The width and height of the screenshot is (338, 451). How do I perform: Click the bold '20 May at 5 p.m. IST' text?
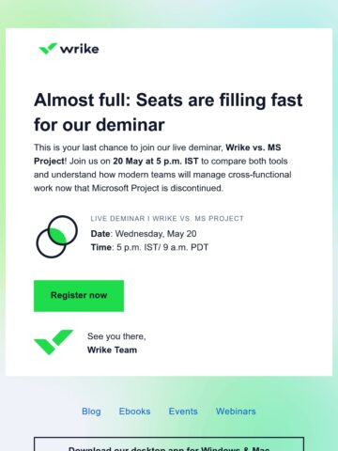coord(156,161)
